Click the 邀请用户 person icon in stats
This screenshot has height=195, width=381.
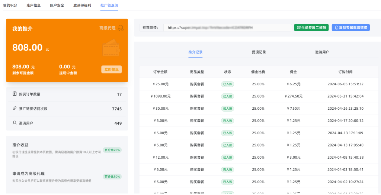15,123
